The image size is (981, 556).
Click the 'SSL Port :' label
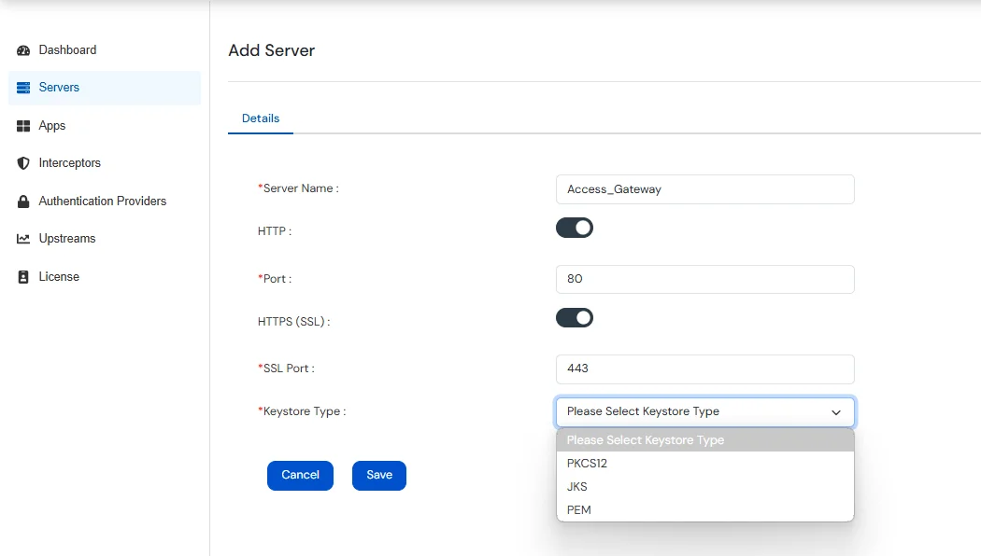(x=287, y=368)
